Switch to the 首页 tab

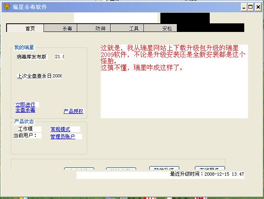coord(25,28)
